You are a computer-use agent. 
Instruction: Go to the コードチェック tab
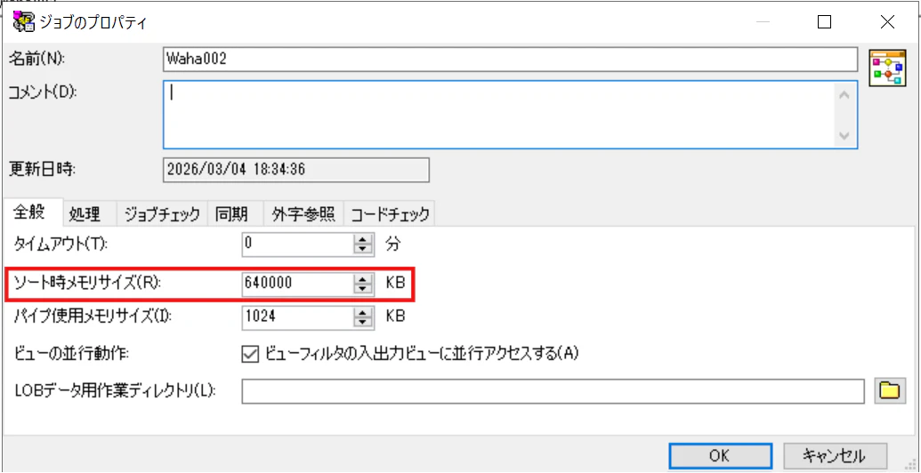pyautogui.click(x=389, y=215)
